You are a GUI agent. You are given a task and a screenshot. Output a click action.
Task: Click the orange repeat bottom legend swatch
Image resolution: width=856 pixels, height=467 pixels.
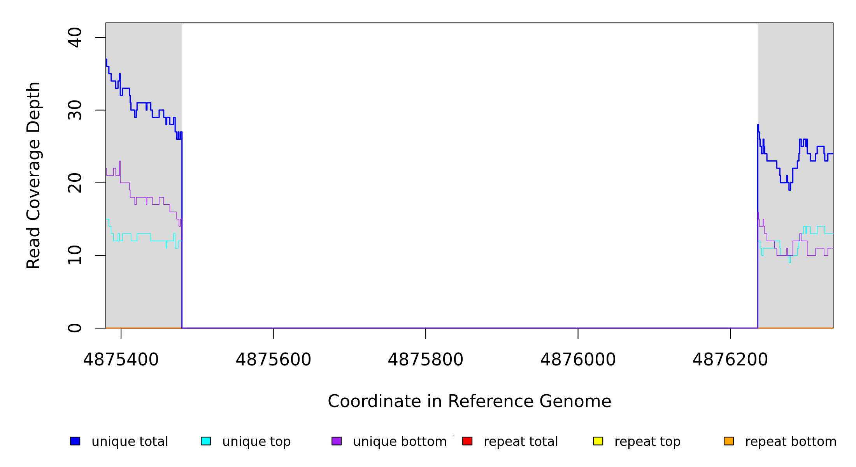tap(729, 441)
